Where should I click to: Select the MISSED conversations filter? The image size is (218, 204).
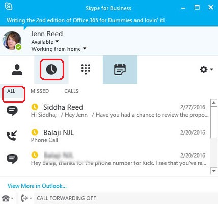click(40, 91)
